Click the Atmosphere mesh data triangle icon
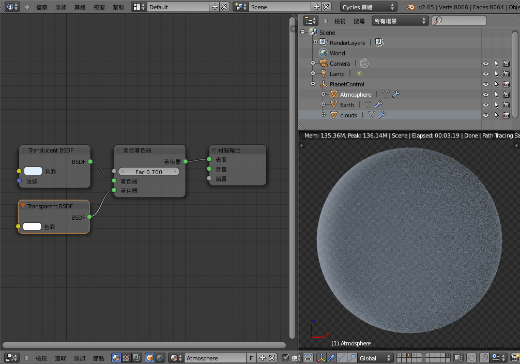The height and width of the screenshot is (364, 520). (386, 95)
